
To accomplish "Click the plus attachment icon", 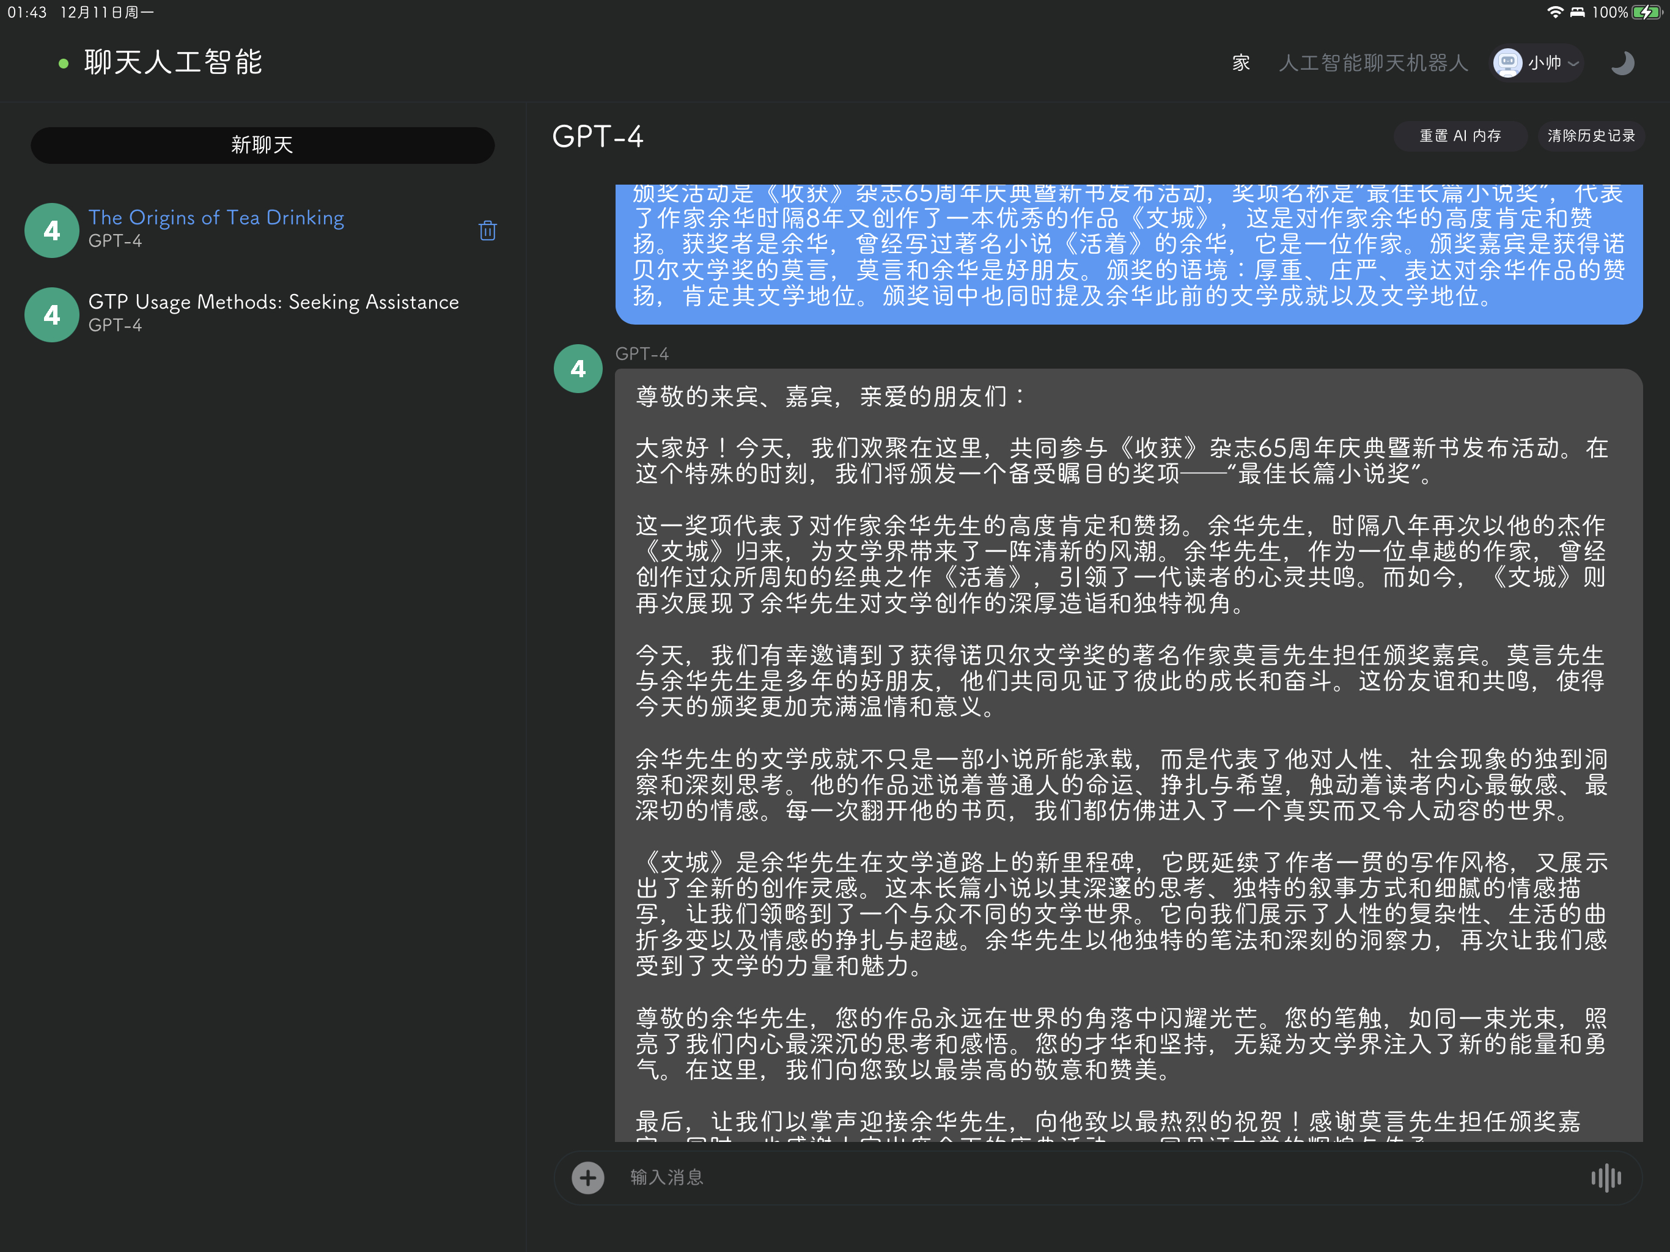I will pyautogui.click(x=587, y=1177).
